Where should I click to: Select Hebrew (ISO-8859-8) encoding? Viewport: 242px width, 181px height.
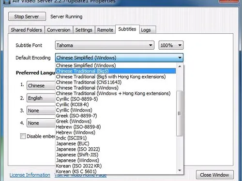tap(116, 127)
